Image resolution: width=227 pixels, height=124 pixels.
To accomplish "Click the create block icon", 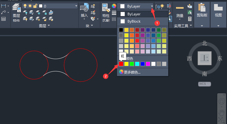I will (x=93, y=6).
